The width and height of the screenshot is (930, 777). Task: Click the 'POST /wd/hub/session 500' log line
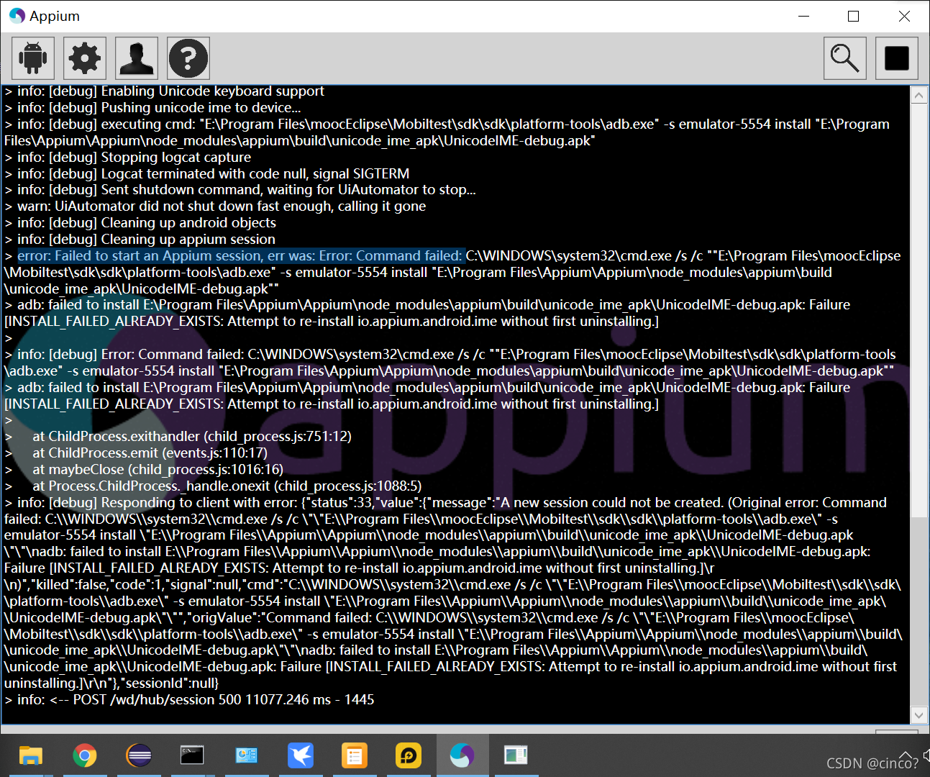(x=189, y=700)
